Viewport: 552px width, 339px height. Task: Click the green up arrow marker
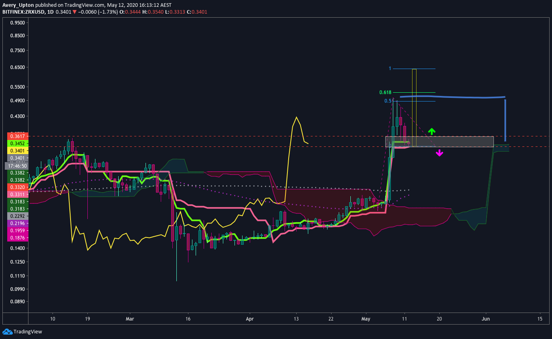click(431, 131)
